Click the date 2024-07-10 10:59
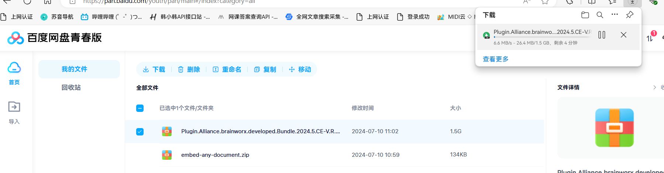This screenshot has width=664, height=173. 375,155
